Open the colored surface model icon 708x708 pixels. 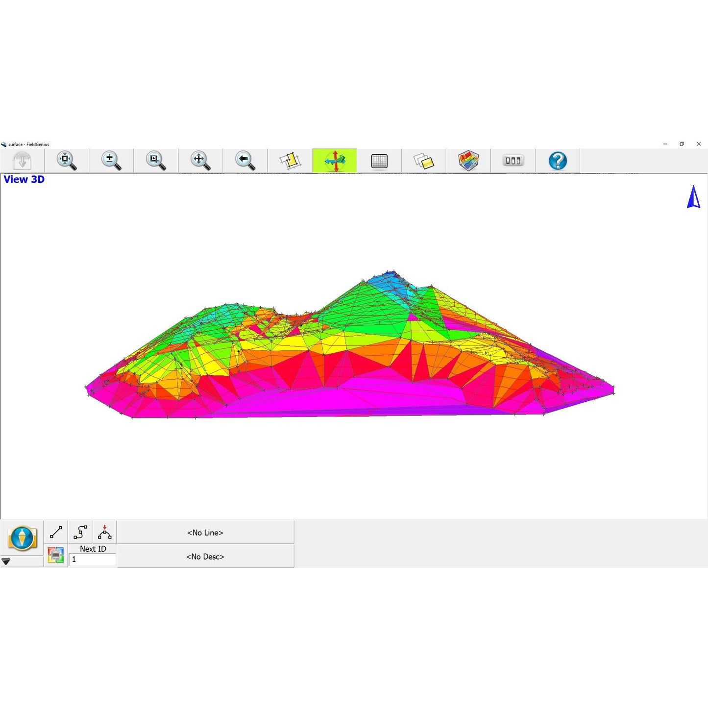(x=468, y=161)
